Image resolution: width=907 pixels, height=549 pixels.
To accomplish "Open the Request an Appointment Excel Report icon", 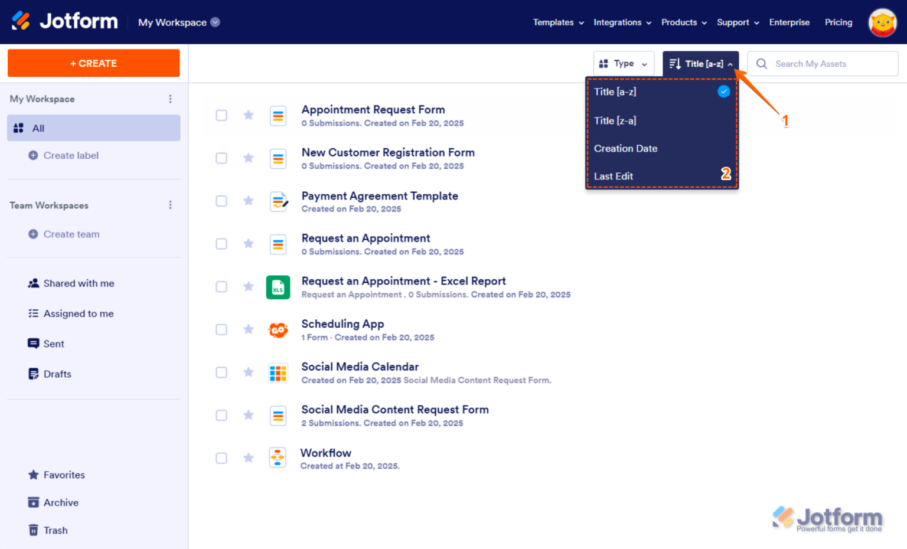I will tap(278, 287).
